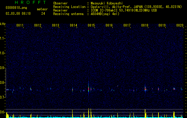Click the 0812 time marker
The height and width of the screenshot is (118, 187).
(38, 25)
